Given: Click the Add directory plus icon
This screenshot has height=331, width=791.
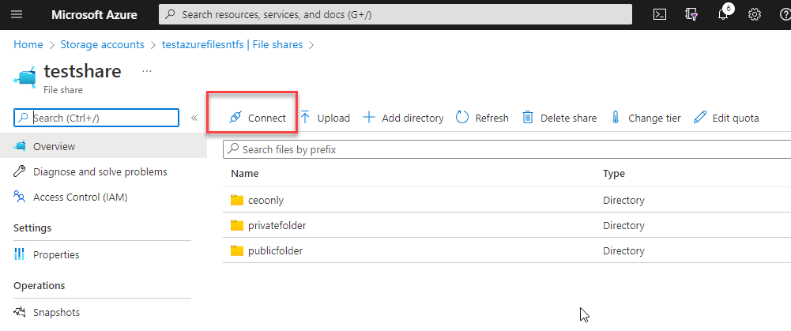Looking at the screenshot, I should pyautogui.click(x=369, y=118).
